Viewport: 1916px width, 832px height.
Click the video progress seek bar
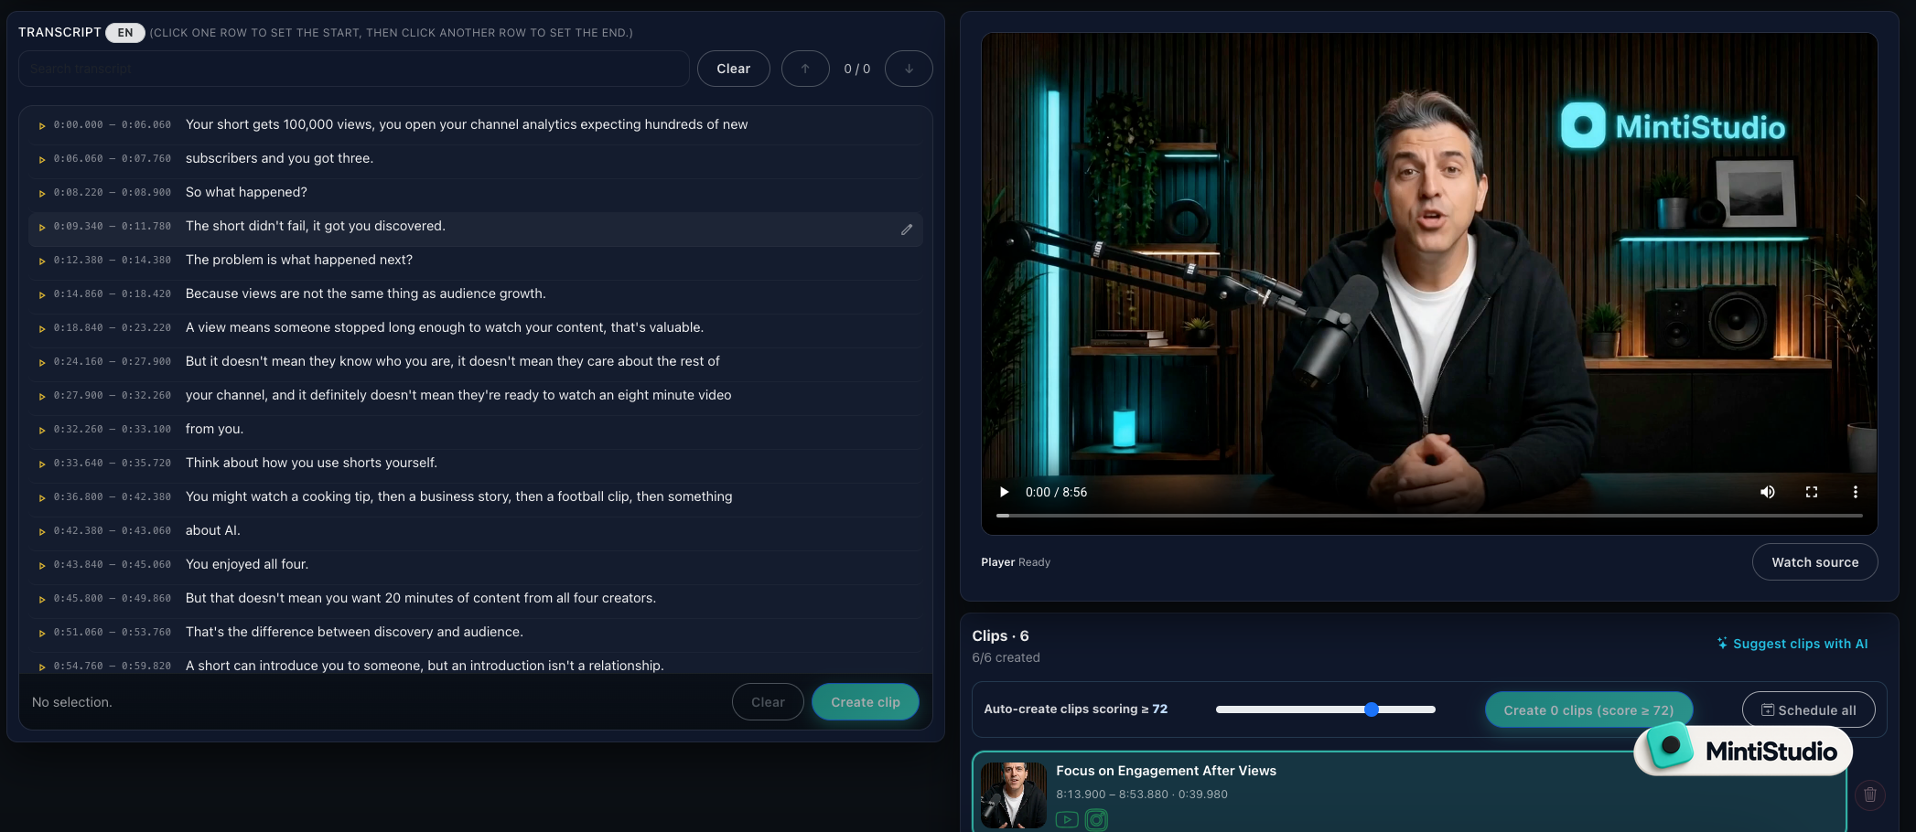(1429, 516)
